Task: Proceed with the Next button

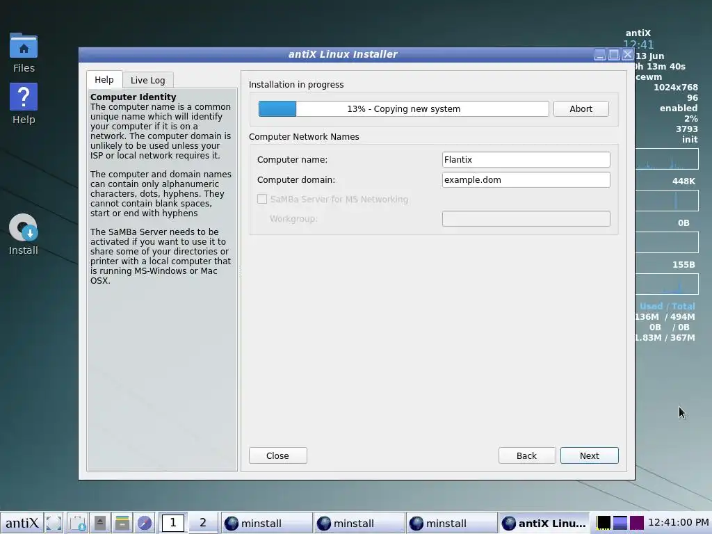Action: [590, 455]
